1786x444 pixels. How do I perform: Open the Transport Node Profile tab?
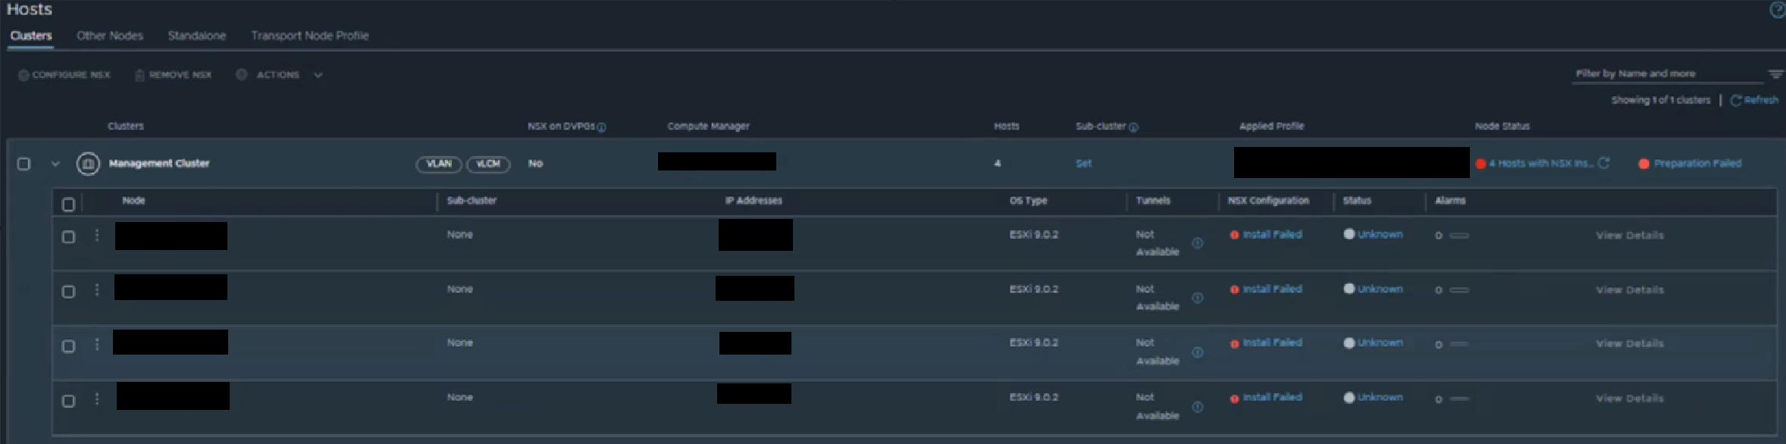coord(310,36)
